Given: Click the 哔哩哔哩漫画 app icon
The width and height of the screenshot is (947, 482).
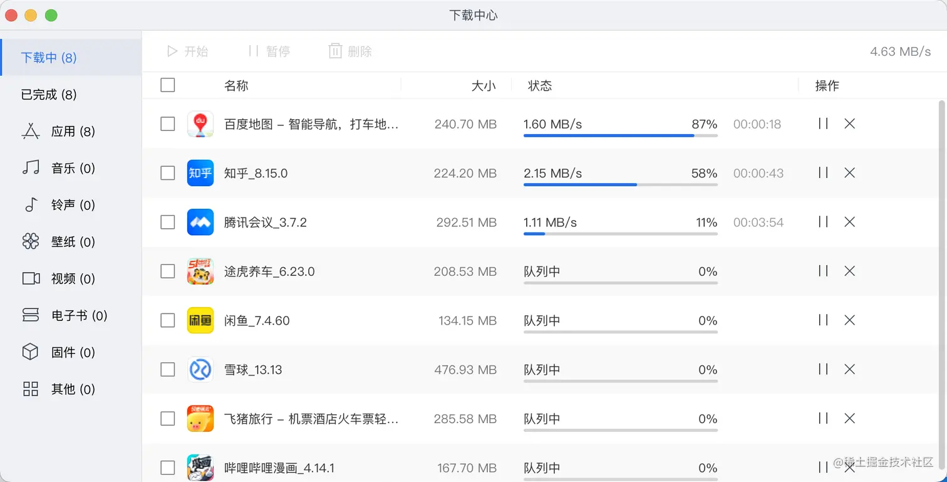Looking at the screenshot, I should [200, 468].
